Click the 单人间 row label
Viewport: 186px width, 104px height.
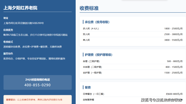tap(86, 40)
